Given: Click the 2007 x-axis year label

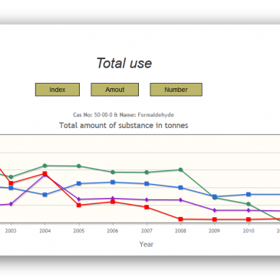Looking at the screenshot, I should 147,231.
